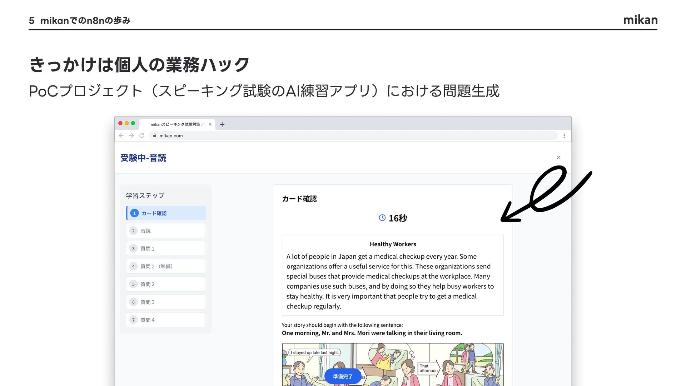Open step 4 質問２（準備）
Image resolution: width=686 pixels, height=386 pixels.
[166, 267]
